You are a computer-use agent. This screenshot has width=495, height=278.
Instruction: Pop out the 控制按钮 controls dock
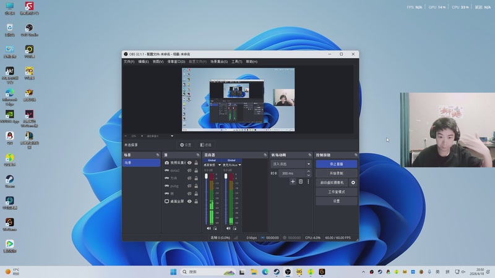coord(356,155)
